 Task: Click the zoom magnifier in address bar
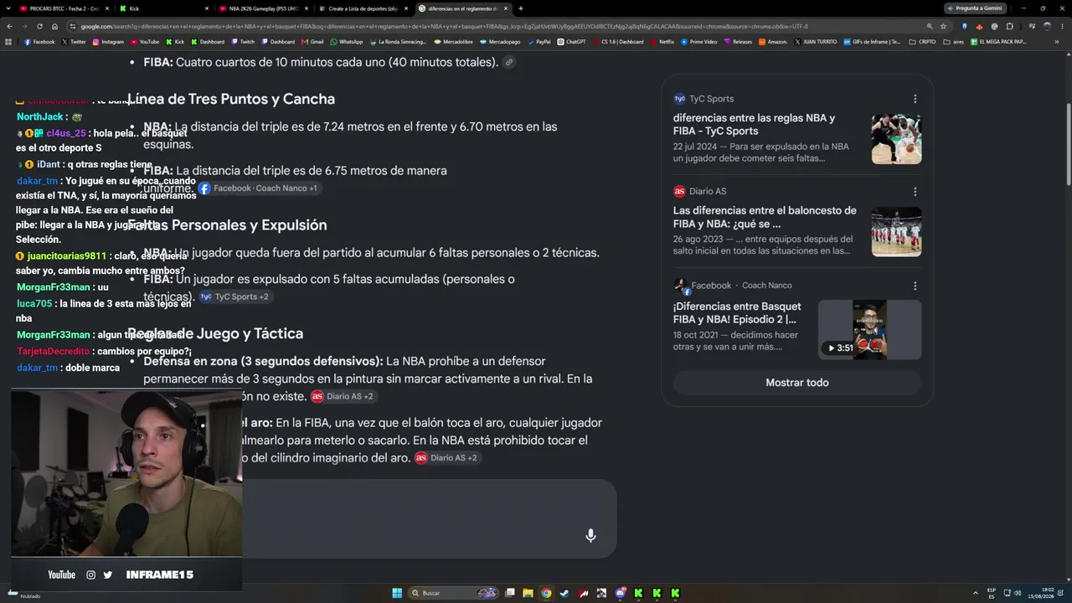tap(930, 26)
